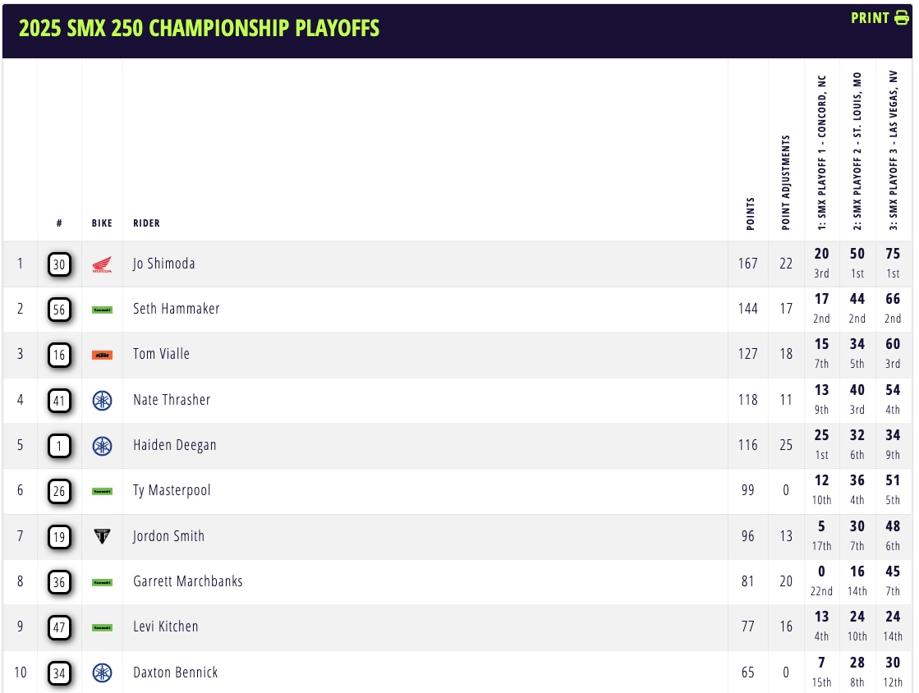Click Tom Vialle's KTM bike logo
This screenshot has height=693, width=919.
(102, 355)
